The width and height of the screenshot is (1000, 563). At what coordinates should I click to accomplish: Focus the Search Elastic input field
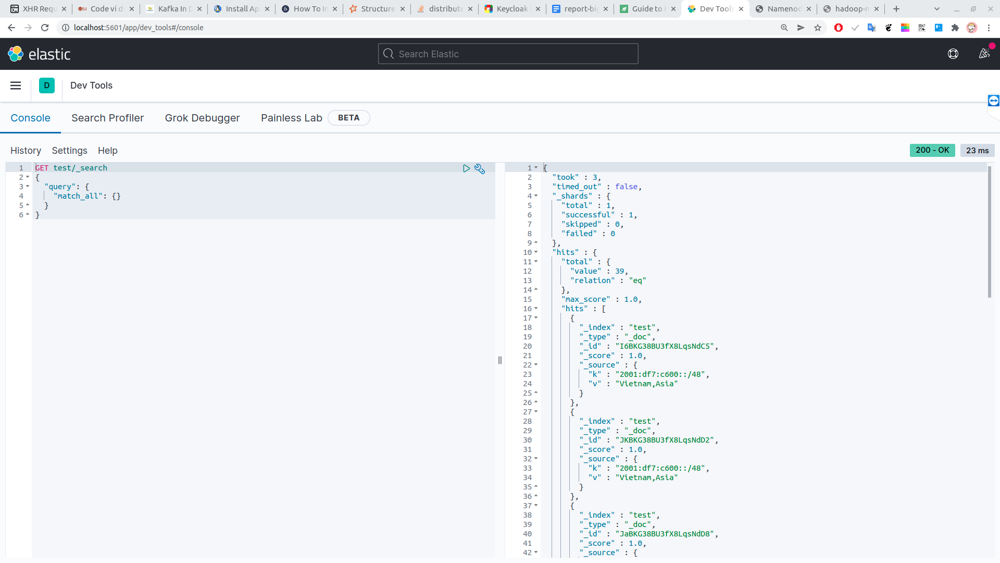tap(508, 54)
